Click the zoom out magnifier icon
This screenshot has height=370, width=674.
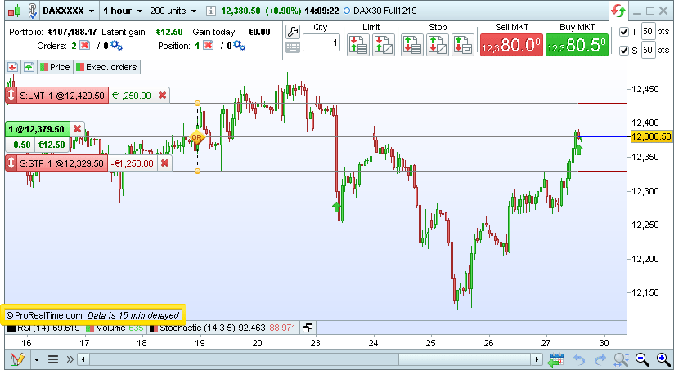(642, 359)
